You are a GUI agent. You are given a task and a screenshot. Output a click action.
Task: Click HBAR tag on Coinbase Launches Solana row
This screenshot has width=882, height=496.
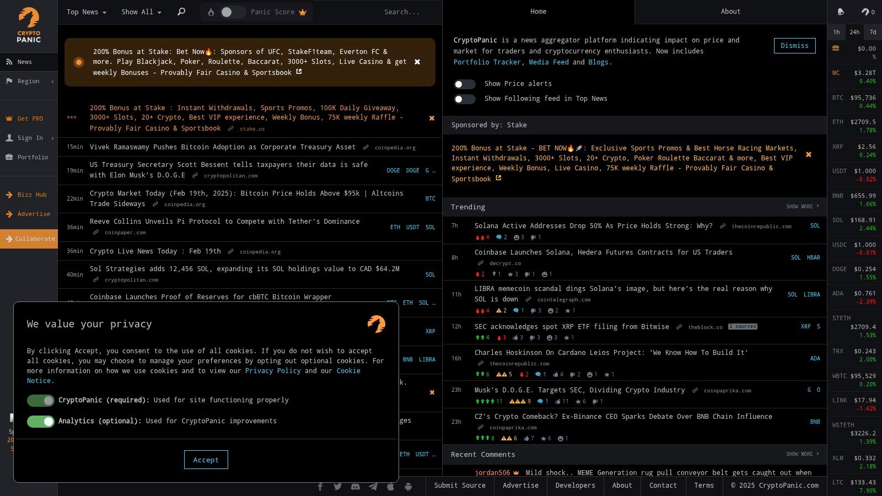click(x=814, y=258)
